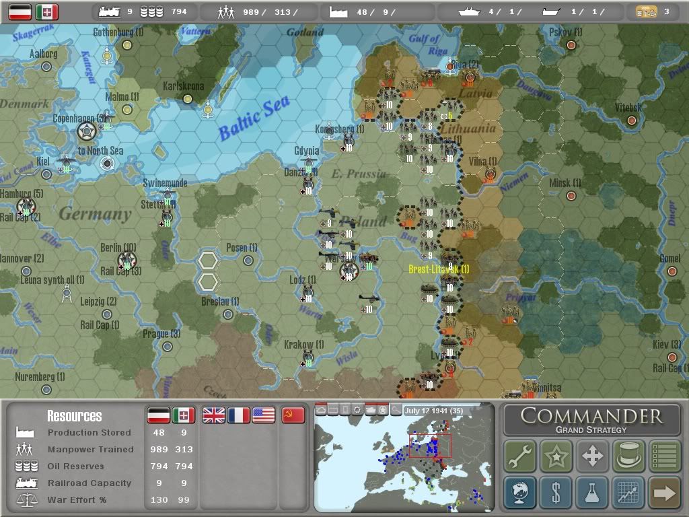Click the Manpower Trained icon
Image resolution: width=689 pixels, height=517 pixels.
click(24, 449)
